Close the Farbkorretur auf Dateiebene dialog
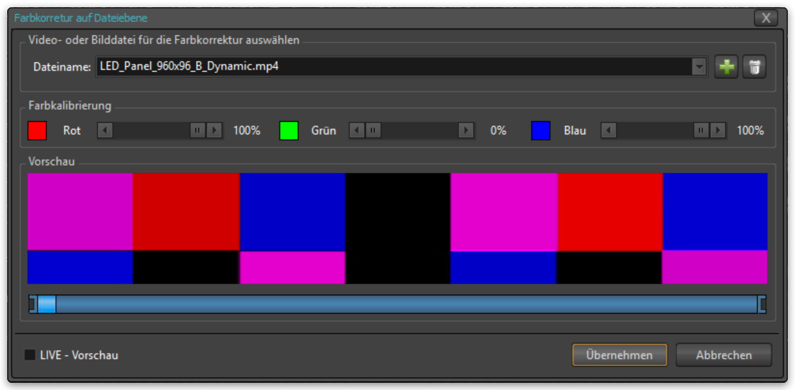795x390 pixels. [766, 18]
